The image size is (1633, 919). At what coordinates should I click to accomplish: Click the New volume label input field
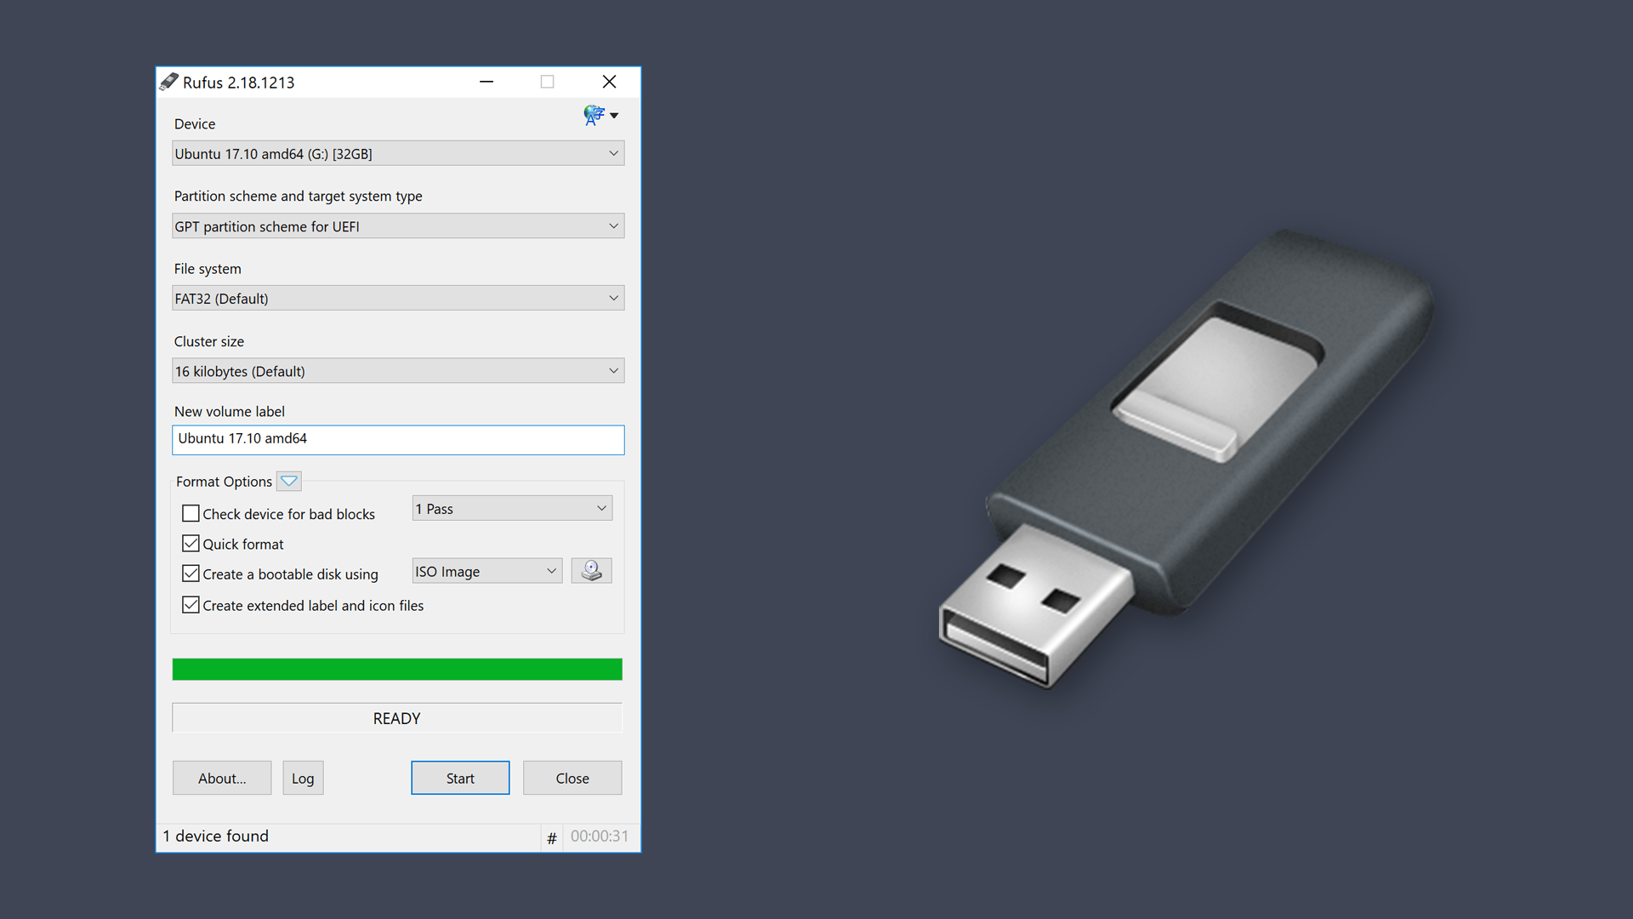398,440
